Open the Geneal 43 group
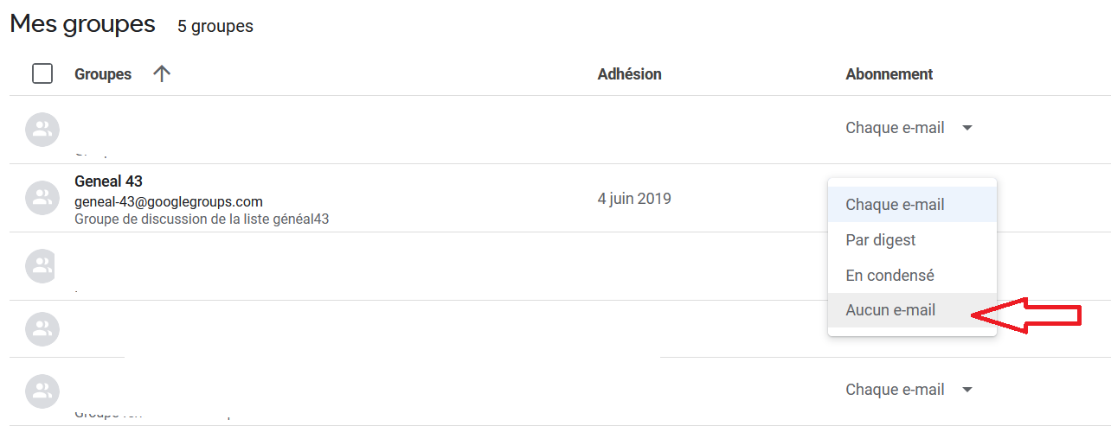The height and width of the screenshot is (426, 1111). click(x=108, y=181)
